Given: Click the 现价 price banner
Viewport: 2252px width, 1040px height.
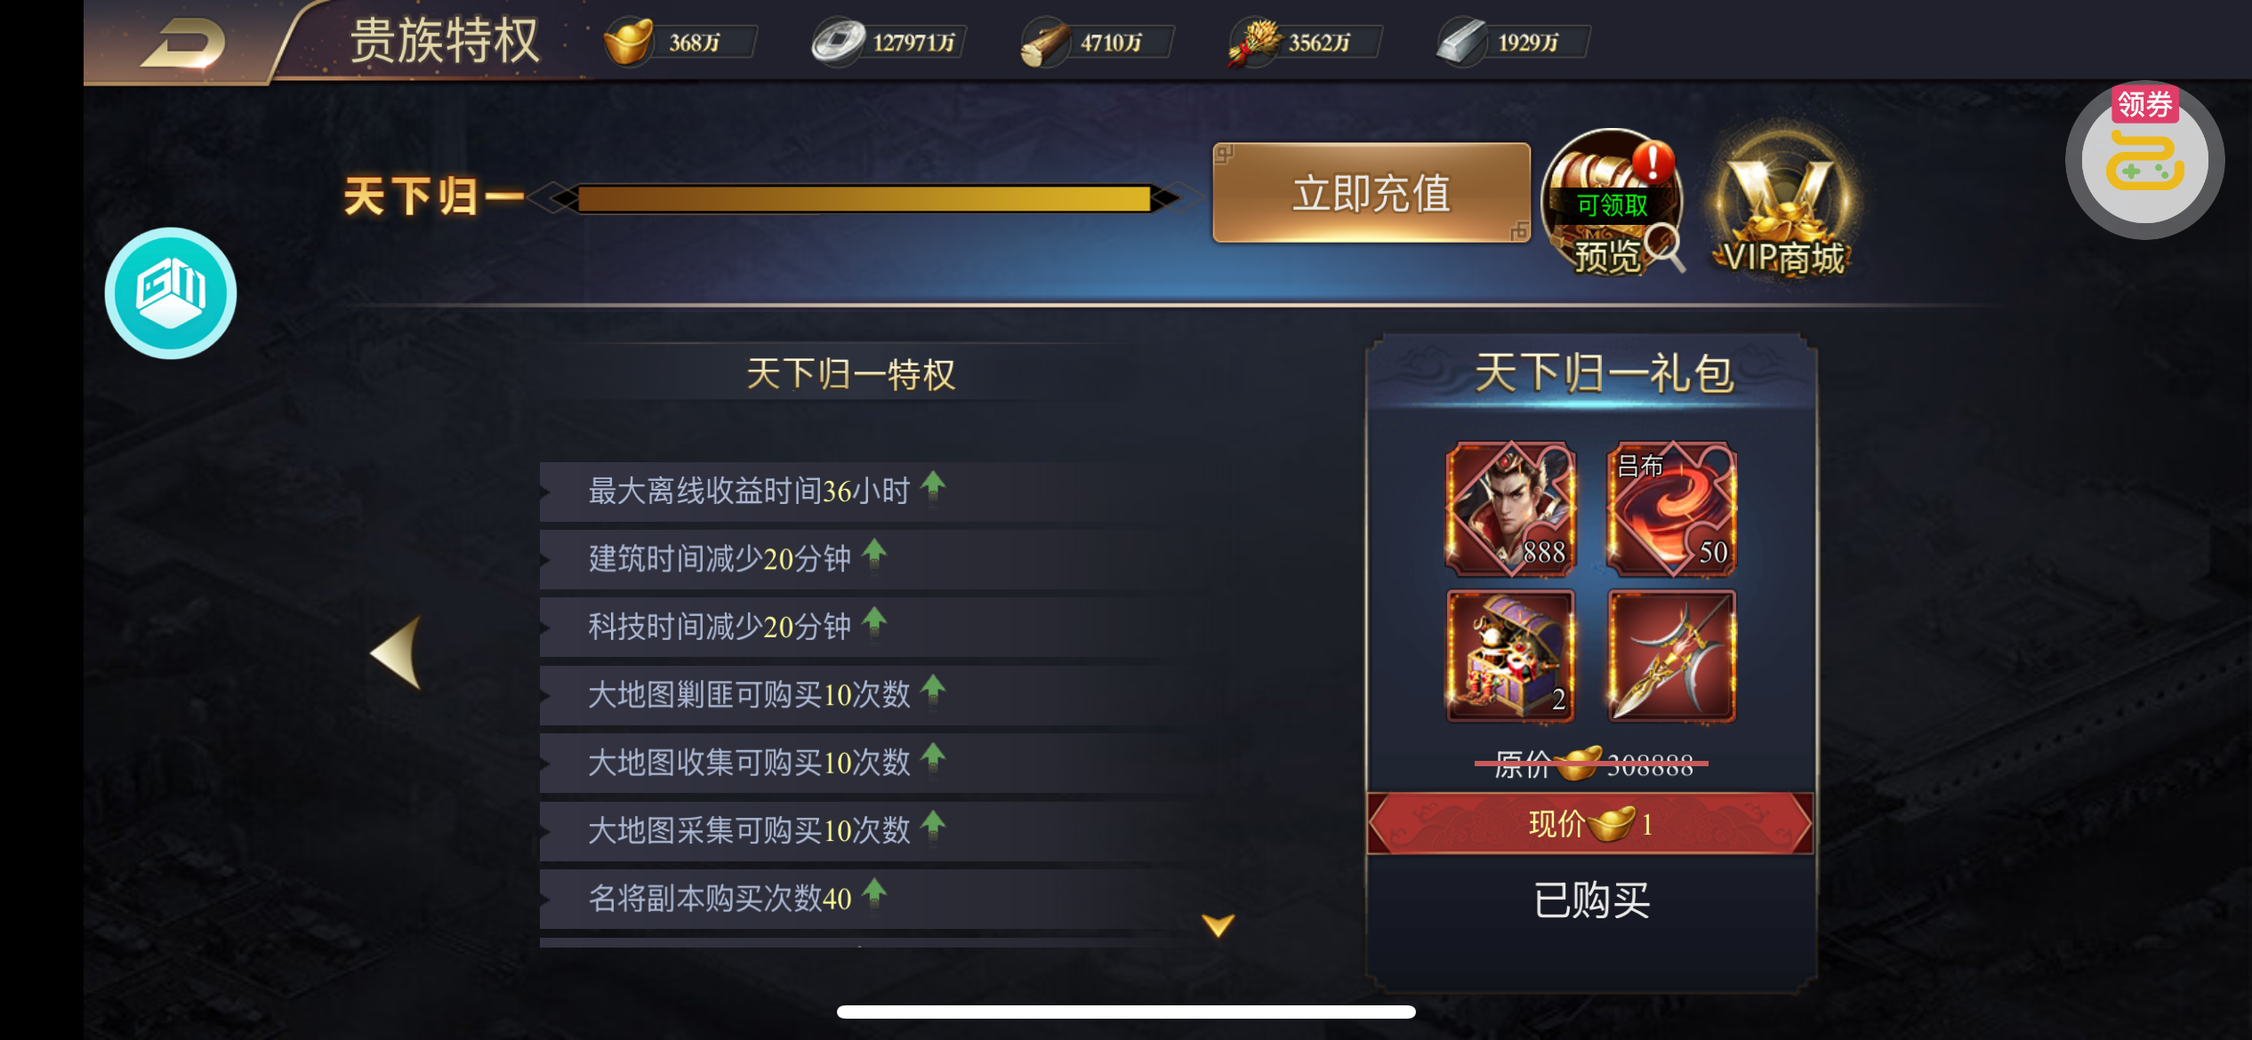Looking at the screenshot, I should click(x=1589, y=824).
